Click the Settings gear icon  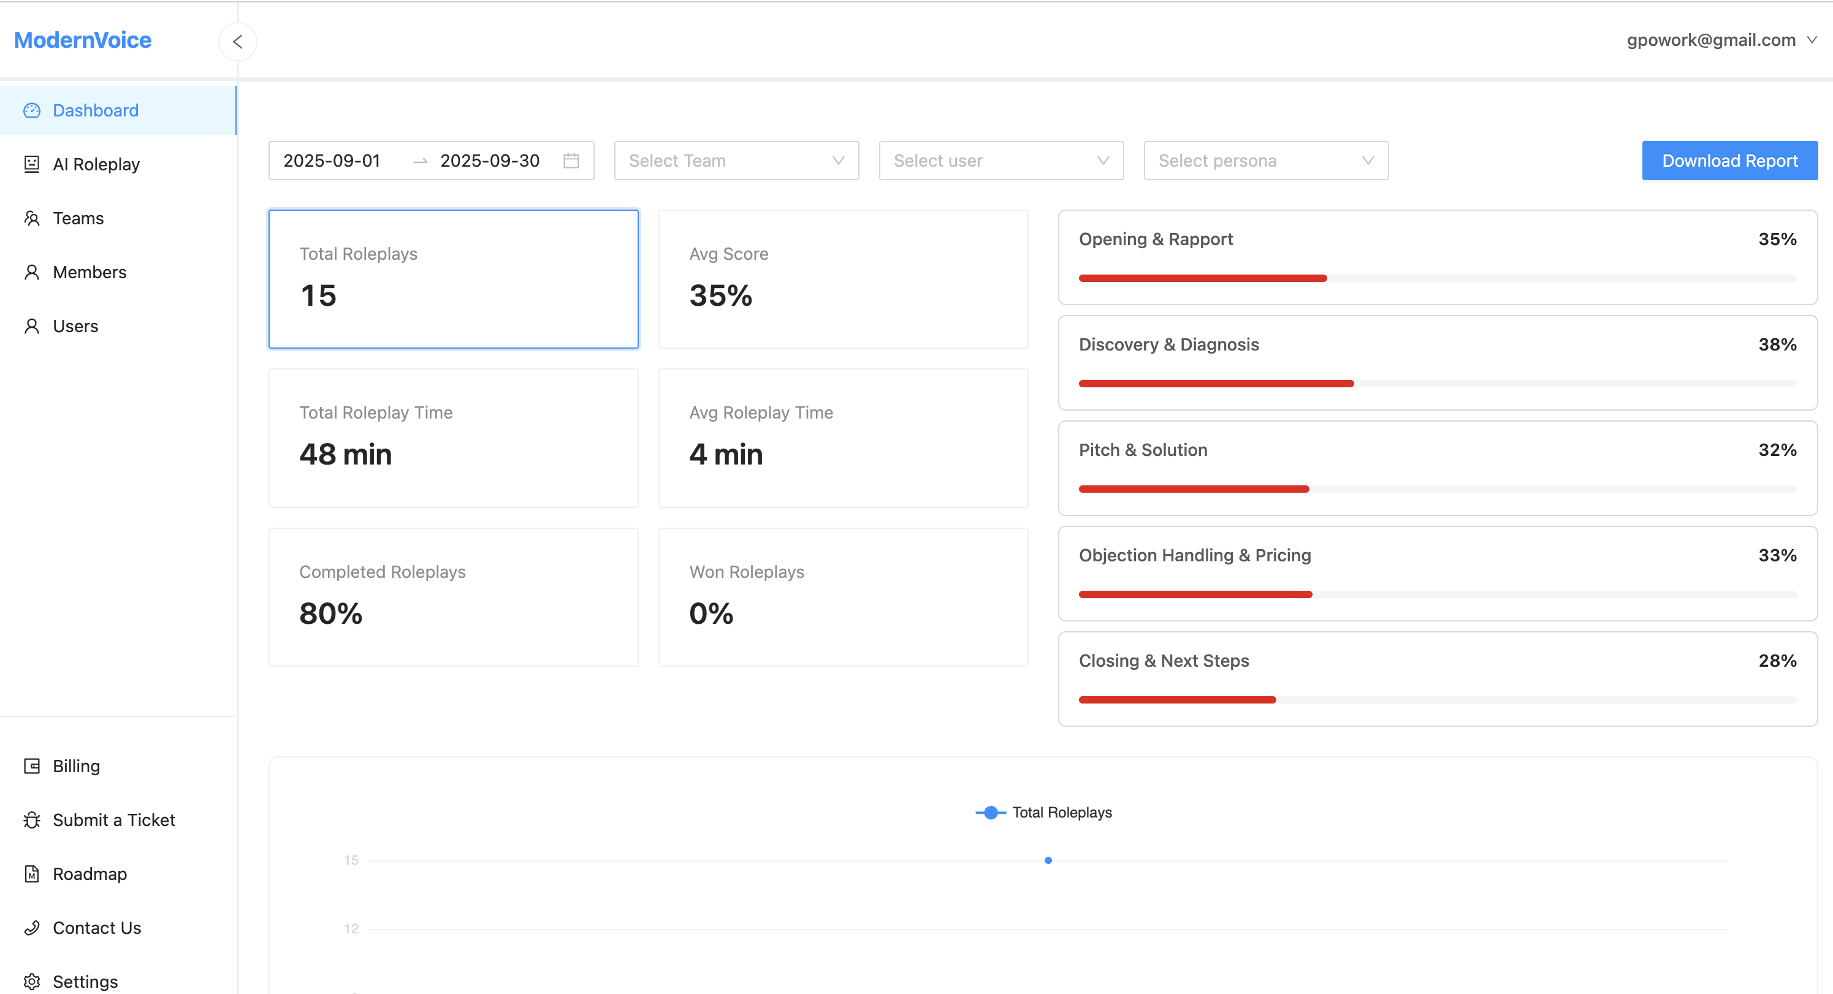tap(31, 982)
